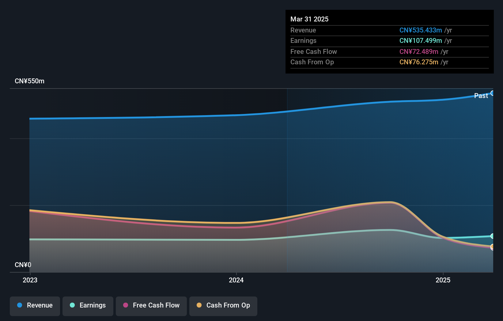Click the 2024 x-axis label
This screenshot has height=321, width=503.
236,280
